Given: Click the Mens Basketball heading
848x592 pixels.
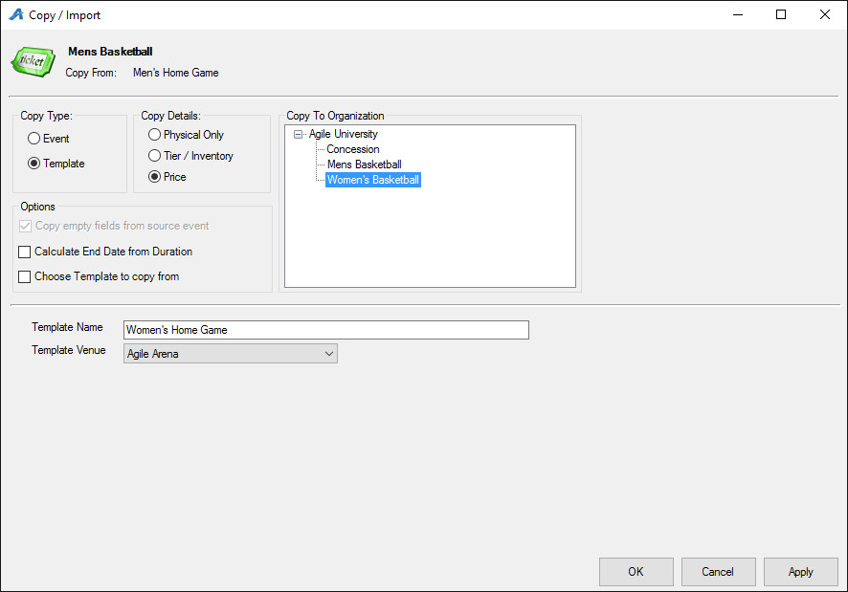Looking at the screenshot, I should click(110, 52).
